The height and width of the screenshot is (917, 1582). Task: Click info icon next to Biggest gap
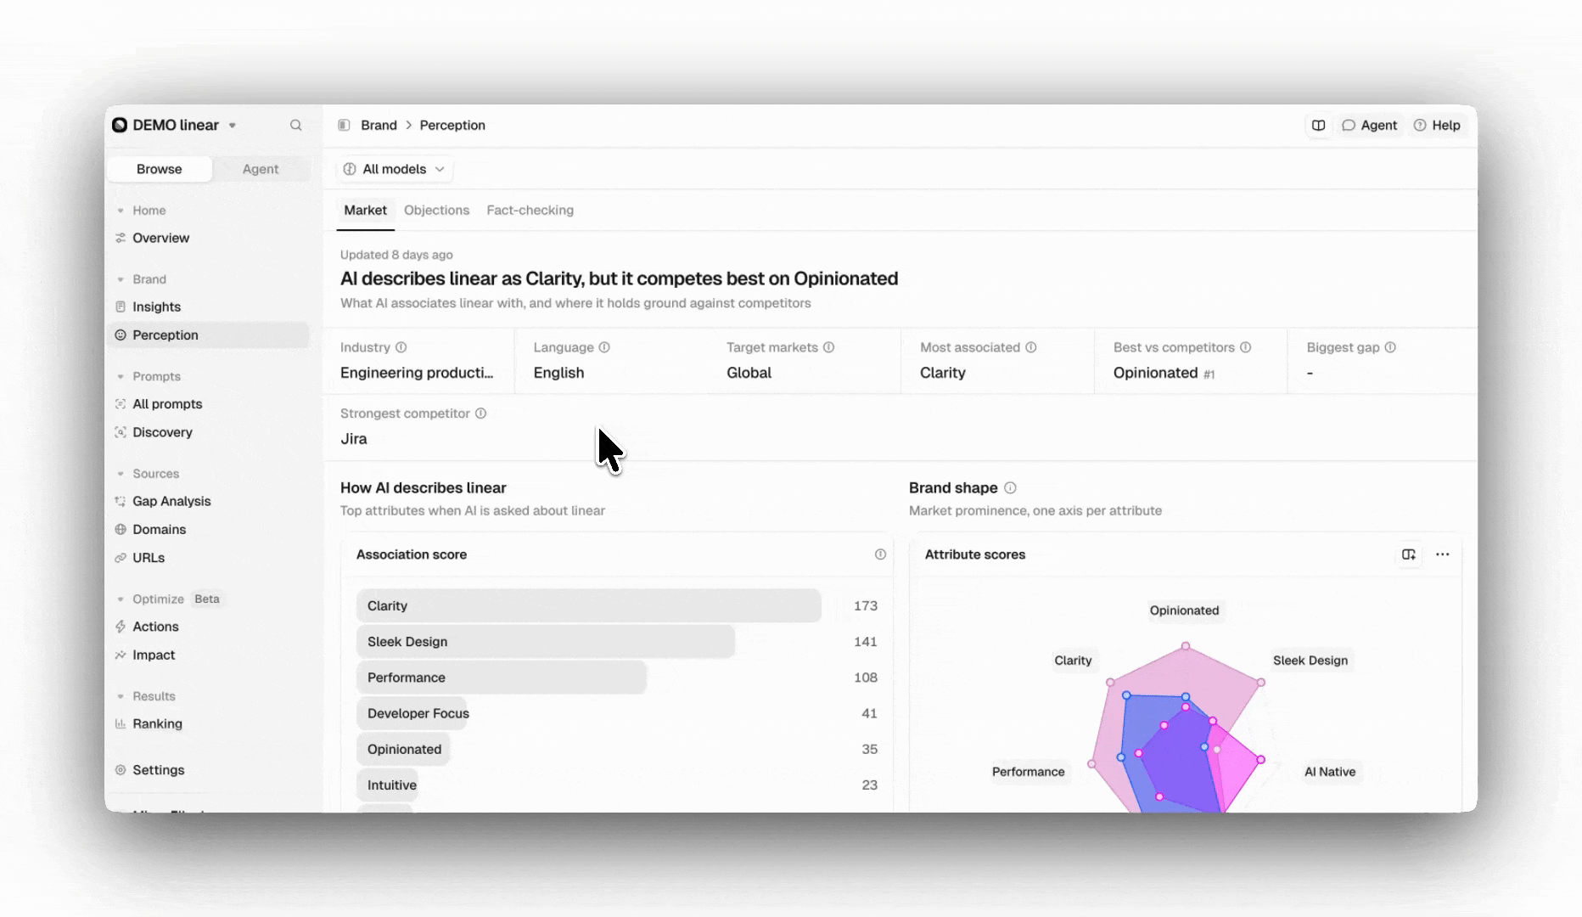coord(1390,347)
